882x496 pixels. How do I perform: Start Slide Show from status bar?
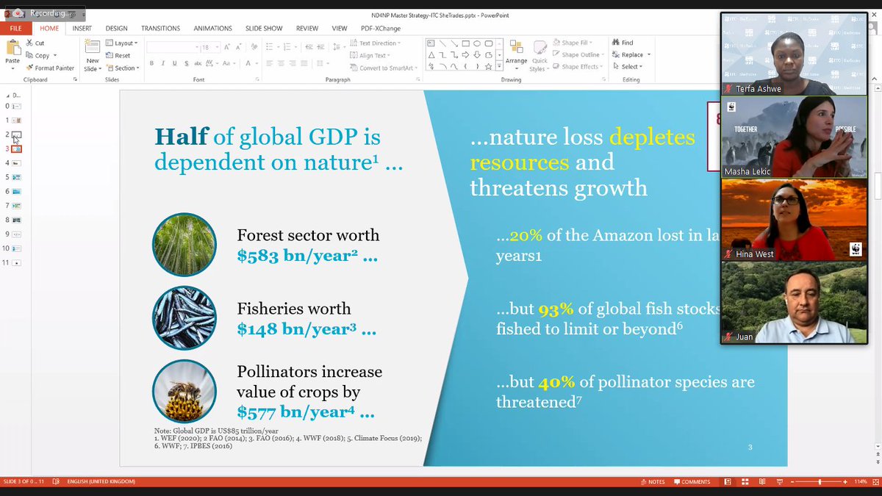pyautogui.click(x=780, y=482)
